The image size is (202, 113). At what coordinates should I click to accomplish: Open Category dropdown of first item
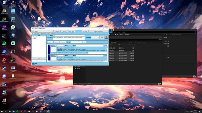coord(60,46)
